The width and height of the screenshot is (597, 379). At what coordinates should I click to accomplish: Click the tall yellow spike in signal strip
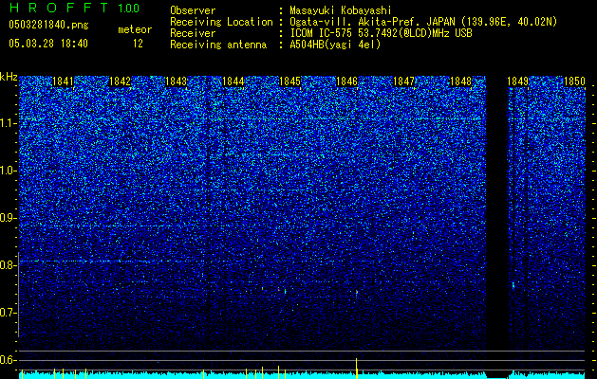point(356,369)
